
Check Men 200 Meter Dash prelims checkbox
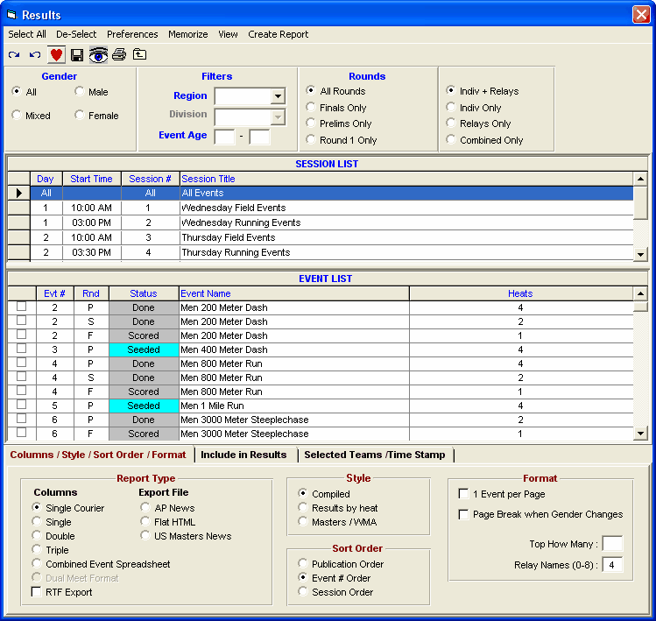[21, 307]
